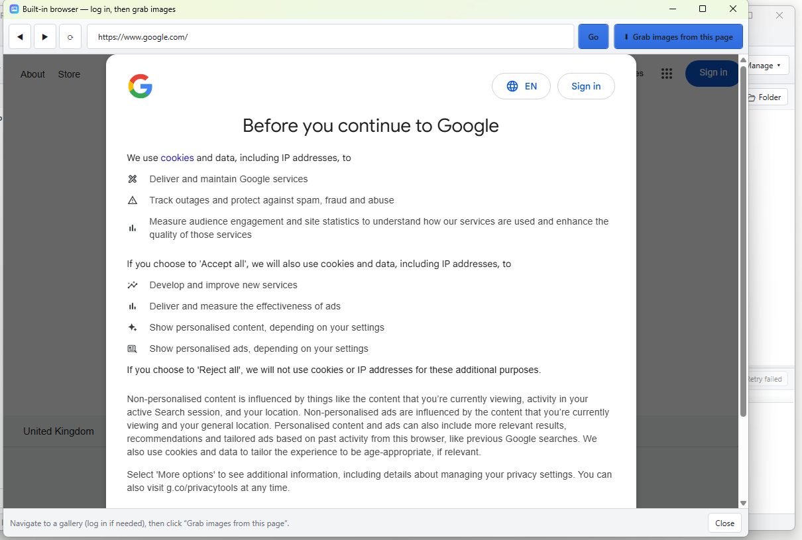Reload the page with the refresh button
802x540 pixels.
pyautogui.click(x=70, y=37)
